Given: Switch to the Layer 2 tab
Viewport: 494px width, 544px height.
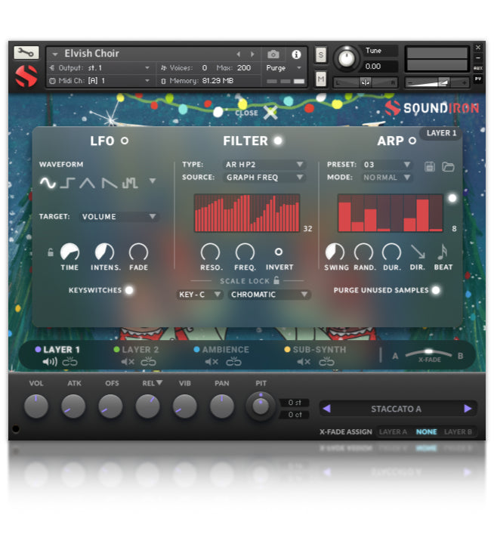Looking at the screenshot, I should coord(140,350).
